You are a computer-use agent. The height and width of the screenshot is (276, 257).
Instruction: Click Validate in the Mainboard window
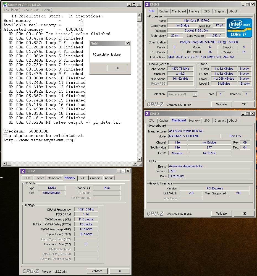click(x=221, y=213)
